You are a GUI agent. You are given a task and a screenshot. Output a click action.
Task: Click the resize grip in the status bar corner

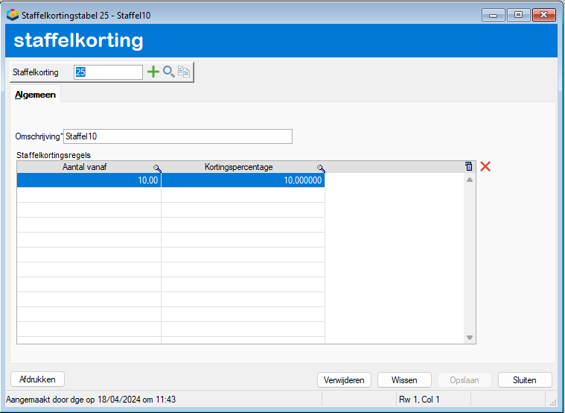(553, 403)
